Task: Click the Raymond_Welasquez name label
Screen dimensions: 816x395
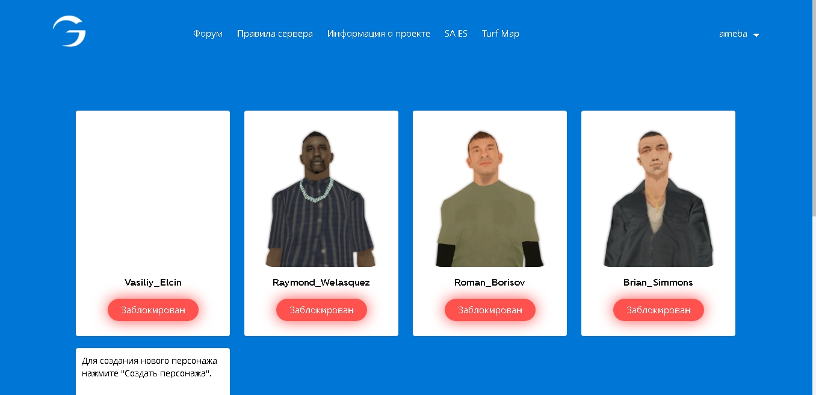Action: (321, 283)
